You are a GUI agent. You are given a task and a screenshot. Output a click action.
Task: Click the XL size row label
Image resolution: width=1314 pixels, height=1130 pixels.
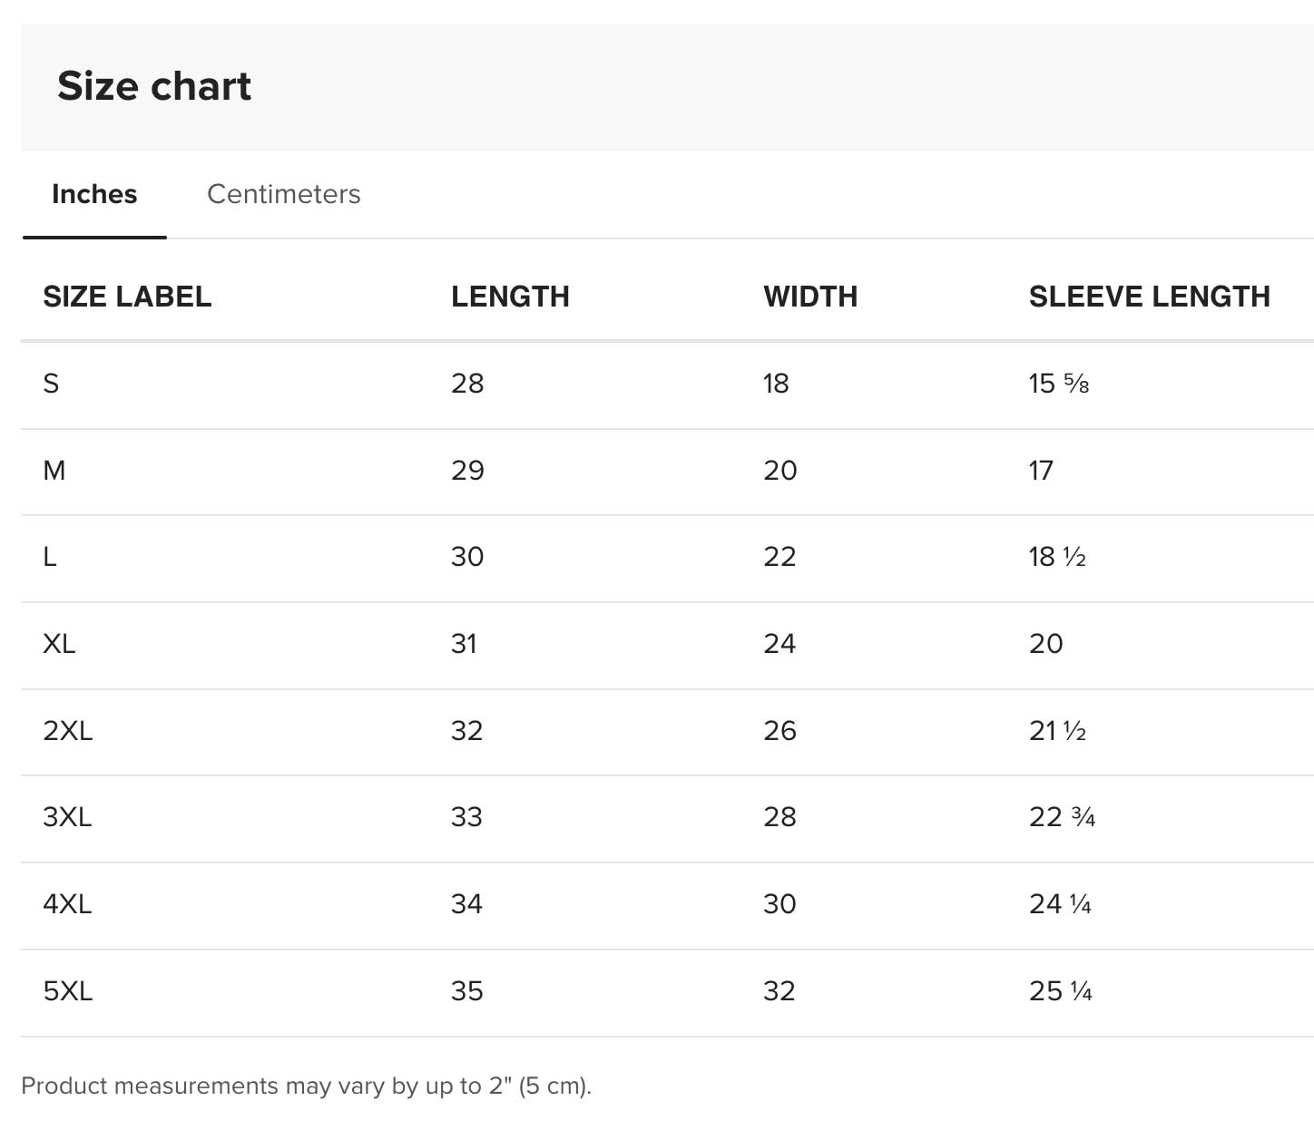click(59, 644)
